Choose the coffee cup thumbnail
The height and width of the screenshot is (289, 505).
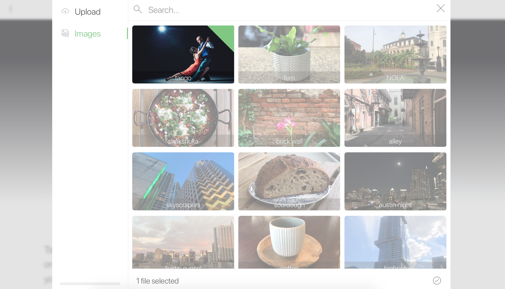pos(289,242)
